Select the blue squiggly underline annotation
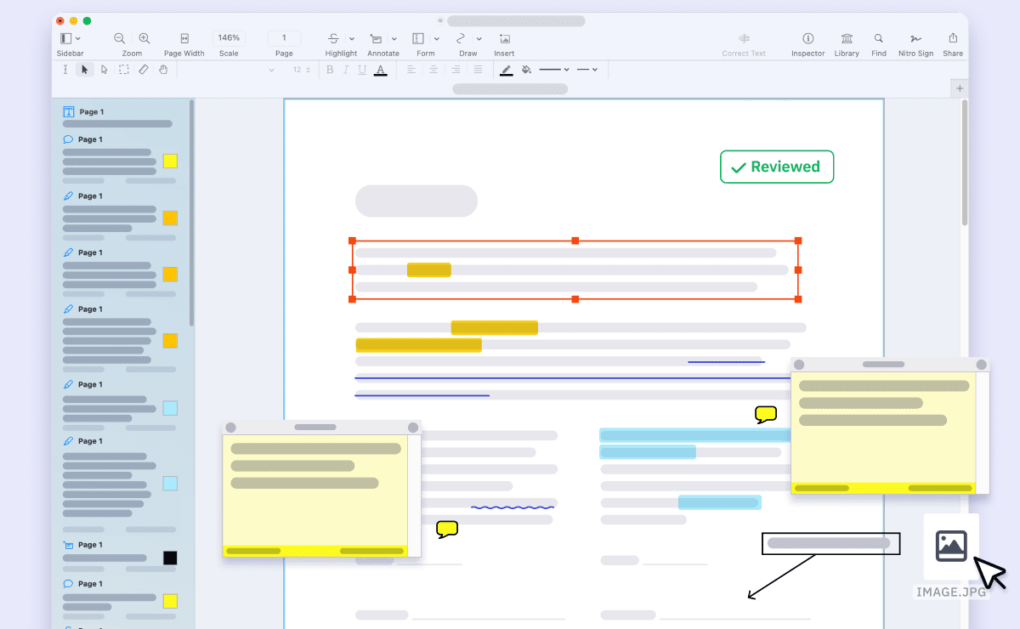Screen dimensions: 1020x629 tap(513, 507)
